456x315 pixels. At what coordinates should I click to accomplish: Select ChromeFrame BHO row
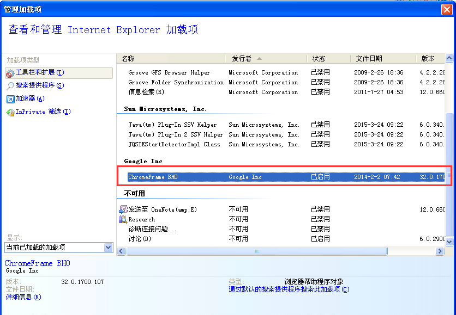click(286, 177)
